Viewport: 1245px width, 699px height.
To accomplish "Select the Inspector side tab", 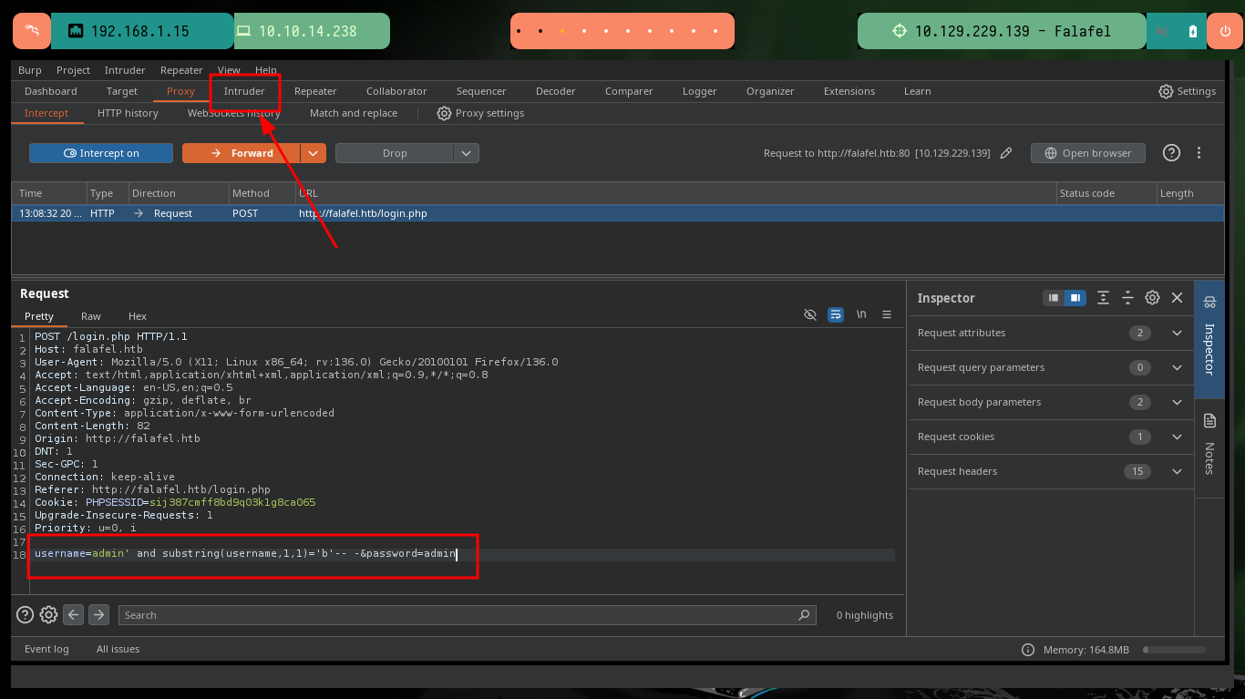I will tap(1209, 339).
